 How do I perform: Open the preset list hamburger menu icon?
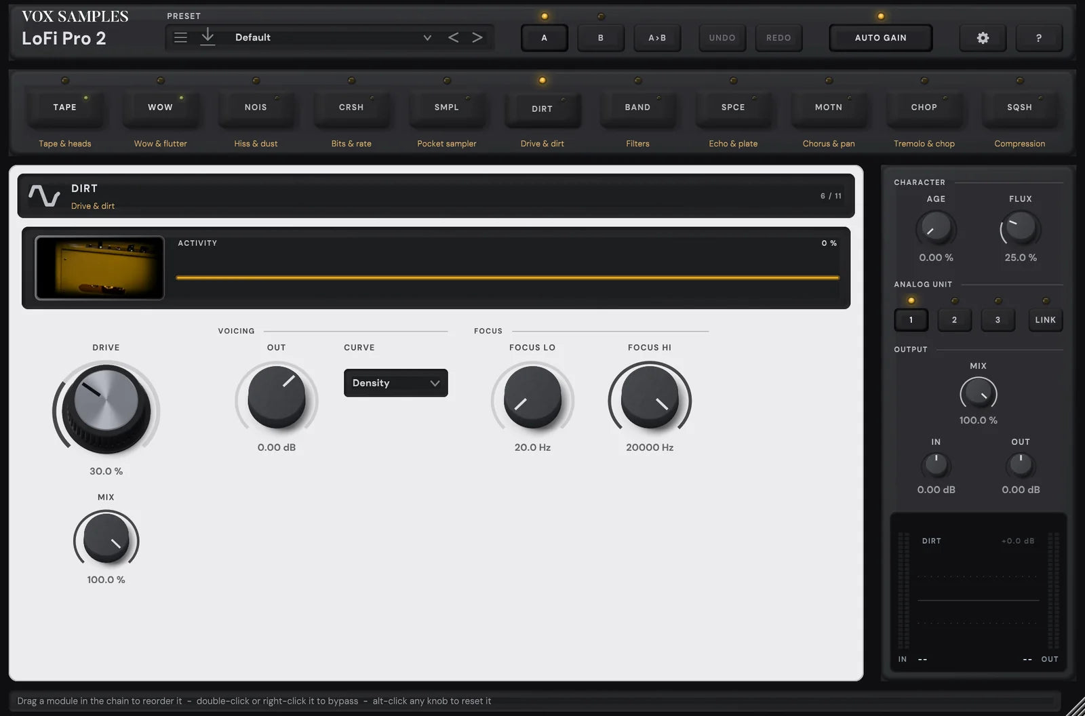(x=180, y=37)
